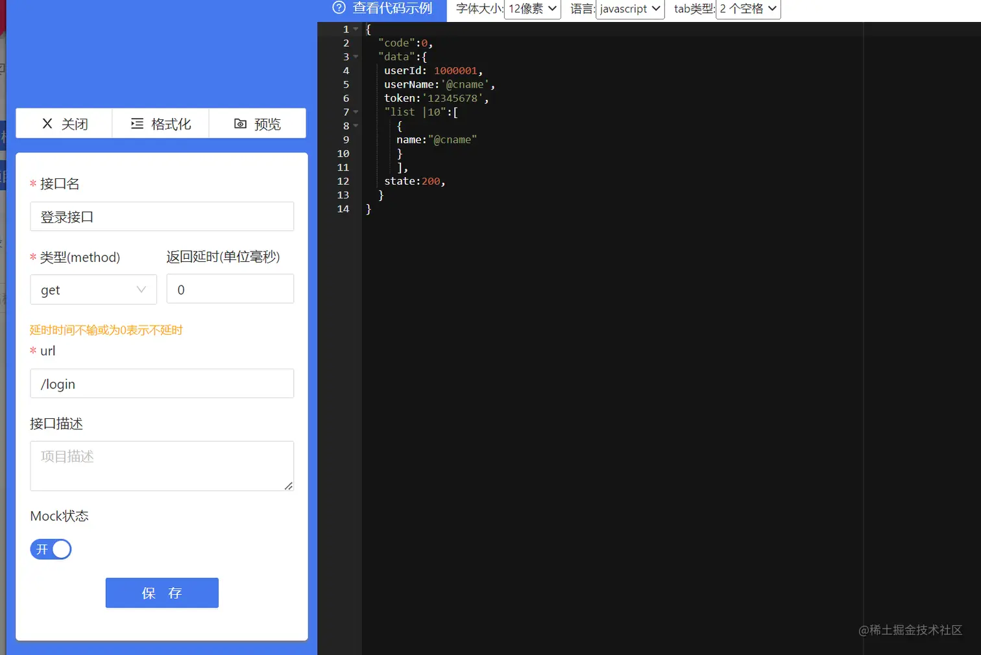The width and height of the screenshot is (981, 655).
Task: Click the indent icon beside 格式化
Action: coord(137,124)
